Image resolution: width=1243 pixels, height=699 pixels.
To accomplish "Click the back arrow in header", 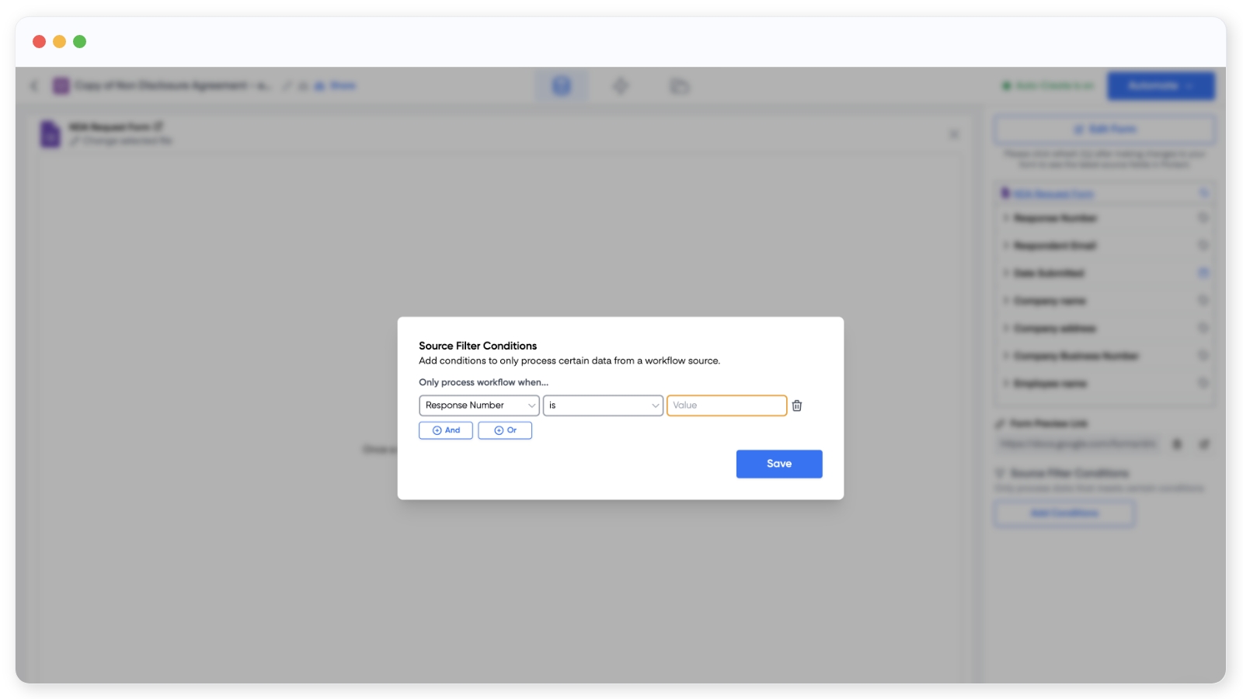I will click(34, 85).
